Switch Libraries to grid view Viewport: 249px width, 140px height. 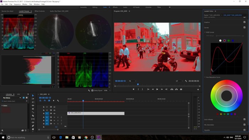24,98
